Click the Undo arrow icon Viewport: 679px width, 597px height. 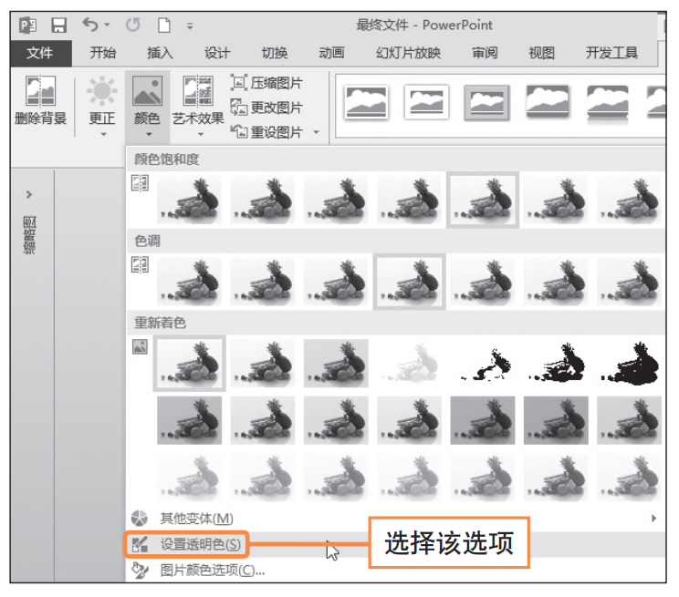tap(90, 25)
